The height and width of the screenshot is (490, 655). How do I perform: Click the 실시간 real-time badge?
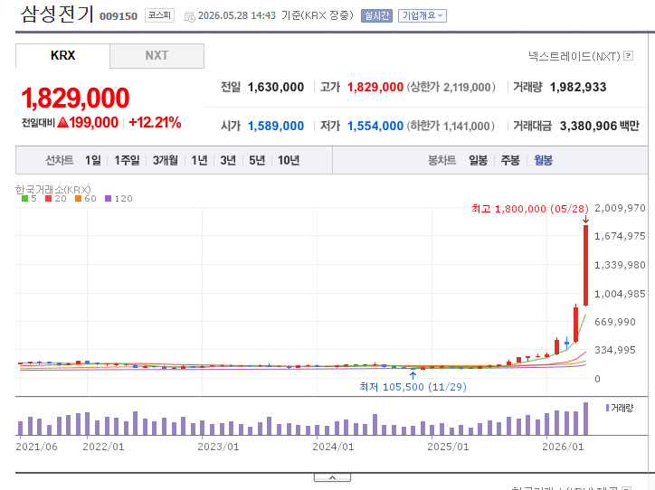(376, 16)
